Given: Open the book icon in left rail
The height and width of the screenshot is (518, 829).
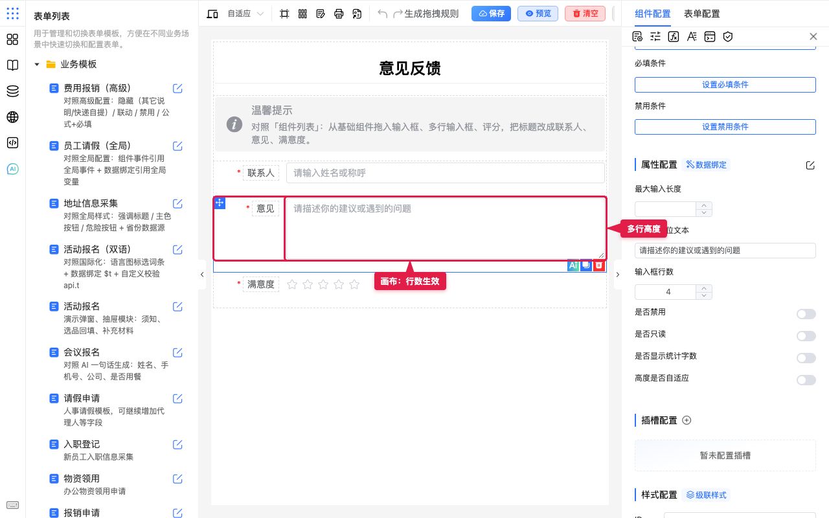Looking at the screenshot, I should tap(12, 65).
